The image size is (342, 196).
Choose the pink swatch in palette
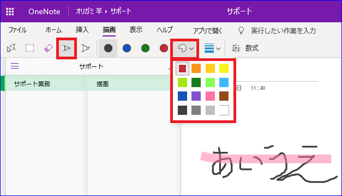click(x=210, y=96)
